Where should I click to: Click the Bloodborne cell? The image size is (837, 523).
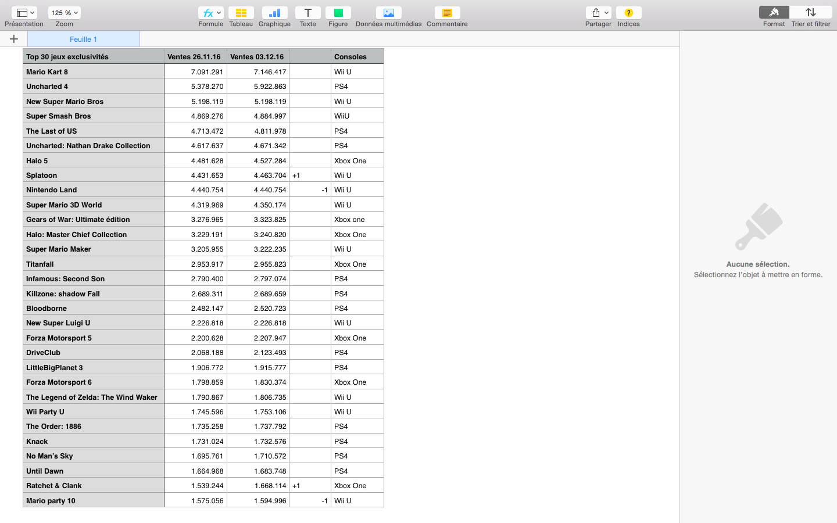pyautogui.click(x=94, y=308)
